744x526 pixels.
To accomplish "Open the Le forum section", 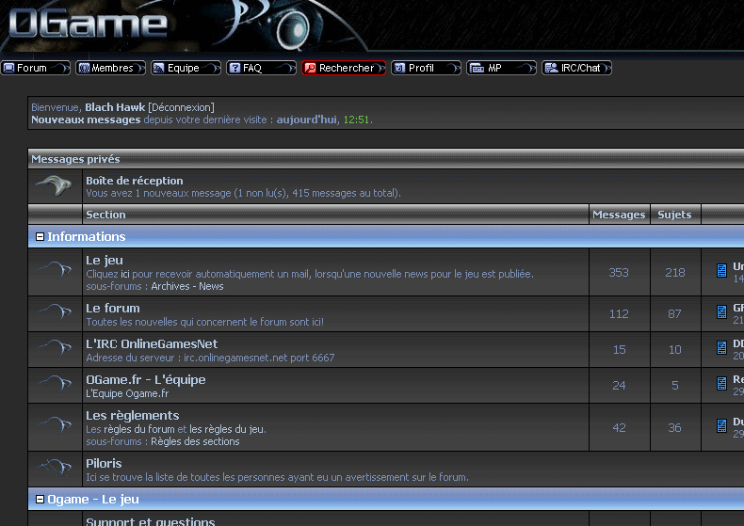I will click(x=113, y=308).
